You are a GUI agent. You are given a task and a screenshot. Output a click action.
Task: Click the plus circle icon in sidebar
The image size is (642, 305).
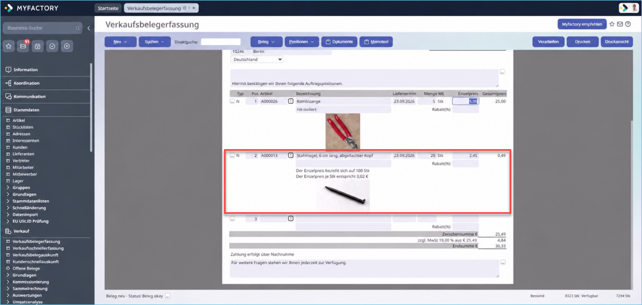point(66,46)
